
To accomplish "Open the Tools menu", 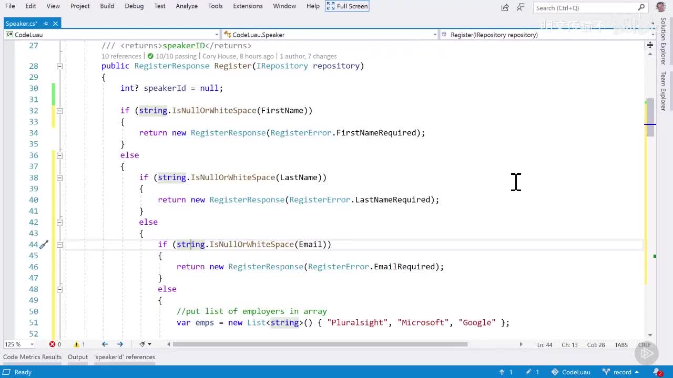I will 215,6.
